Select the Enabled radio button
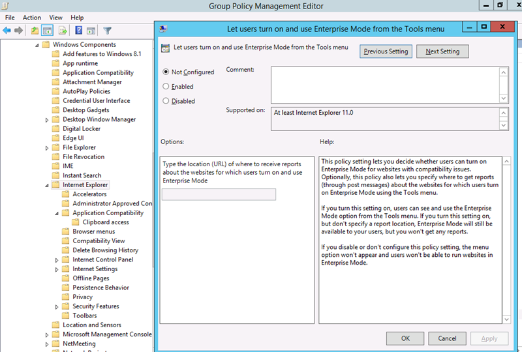 (x=166, y=86)
